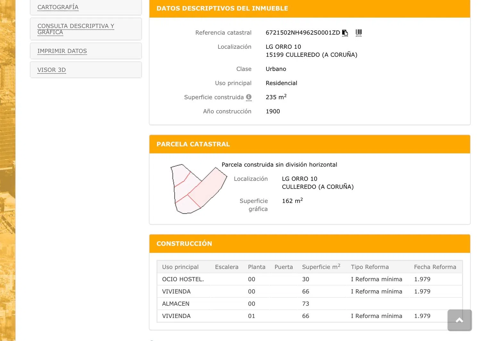
Task: Click the parcel map thumbnail
Action: click(198, 189)
